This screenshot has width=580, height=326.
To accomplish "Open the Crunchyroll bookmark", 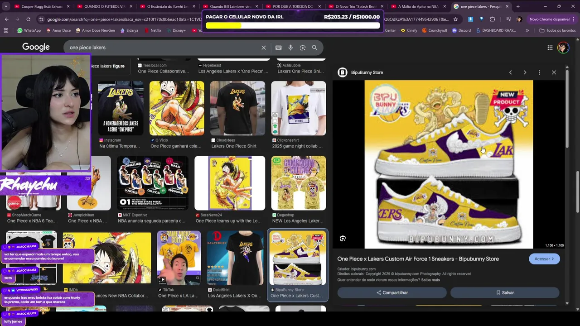I will [x=434, y=30].
